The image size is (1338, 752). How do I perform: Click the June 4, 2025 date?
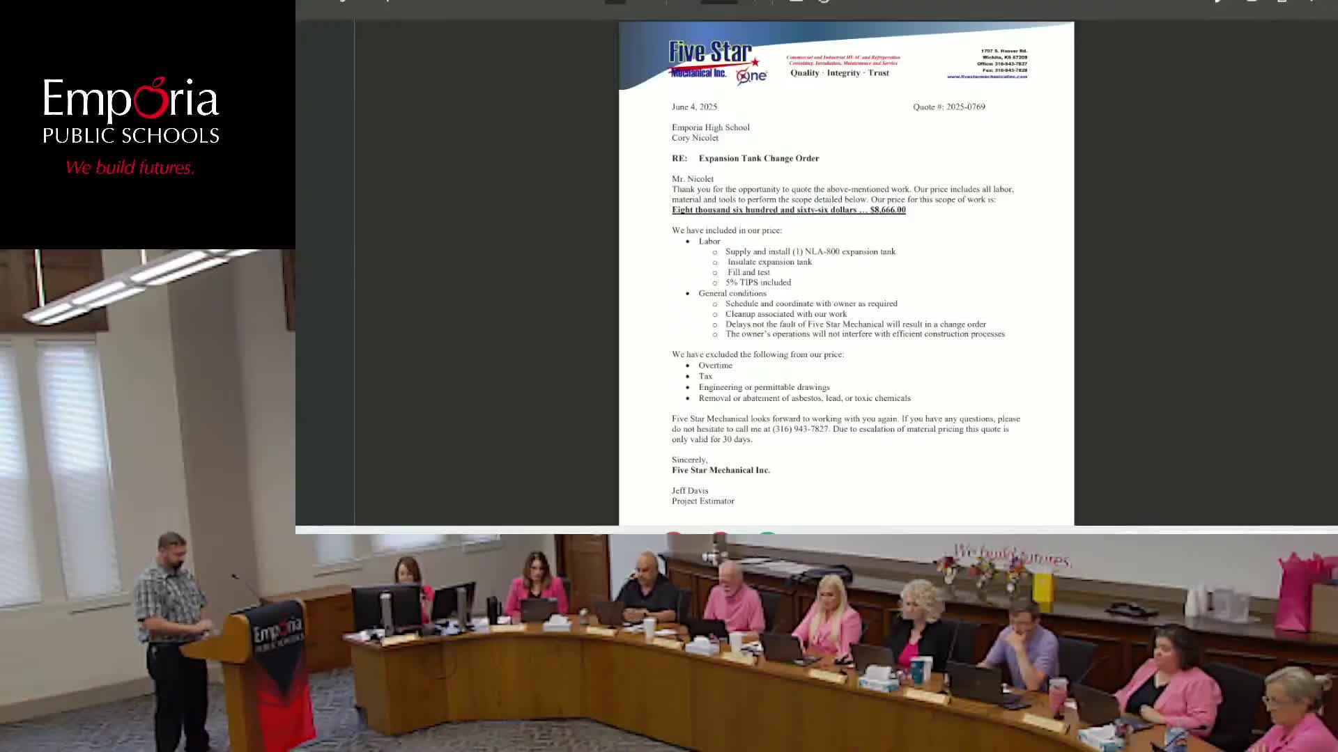click(694, 107)
